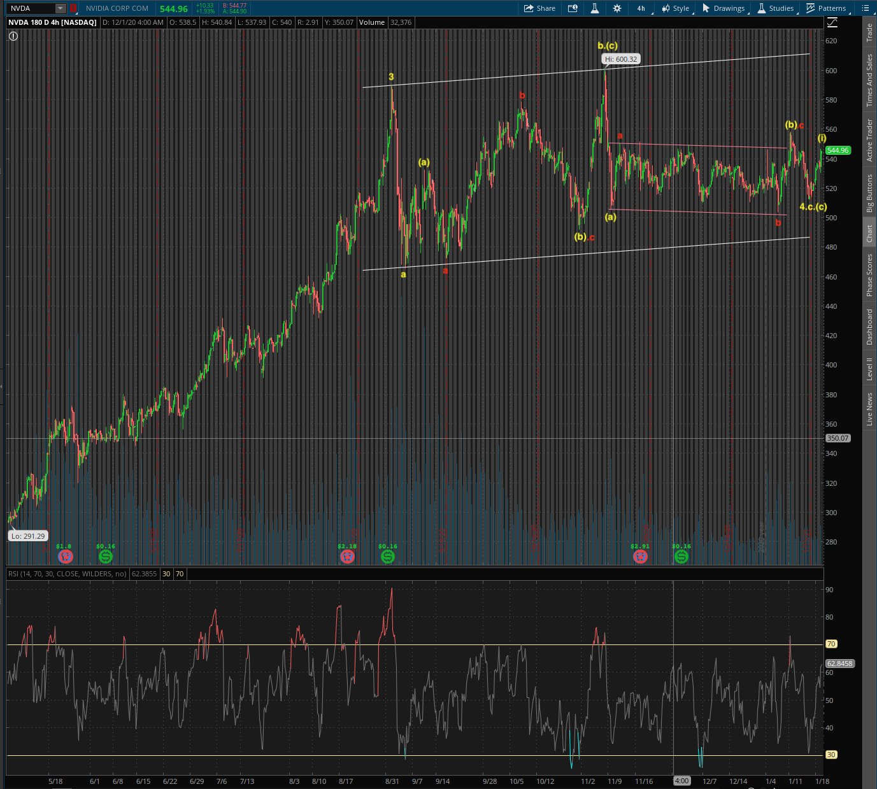Click the RSI 30 oversold level label
This screenshot has width=877, height=789.
pyautogui.click(x=831, y=755)
